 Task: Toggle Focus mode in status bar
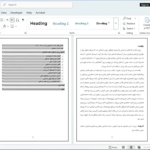[x=113, y=147]
